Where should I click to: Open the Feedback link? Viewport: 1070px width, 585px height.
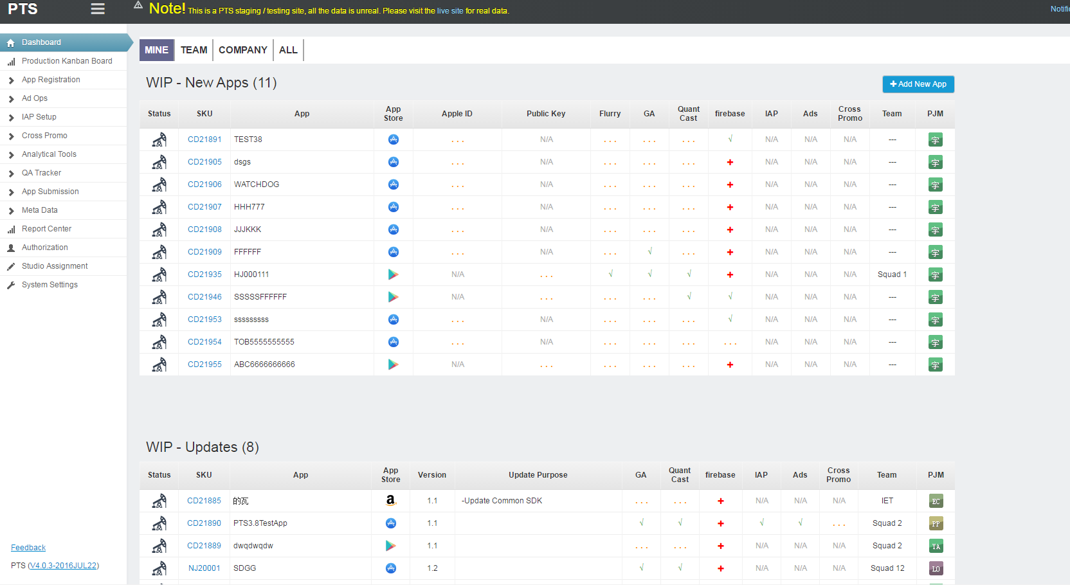28,548
